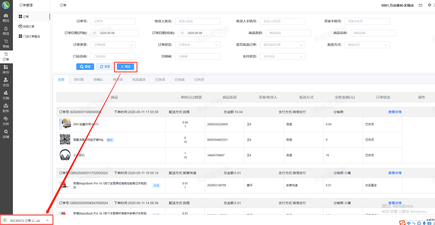Open the 会员 members sidebar icon
The height and width of the screenshot is (225, 435).
[6, 82]
